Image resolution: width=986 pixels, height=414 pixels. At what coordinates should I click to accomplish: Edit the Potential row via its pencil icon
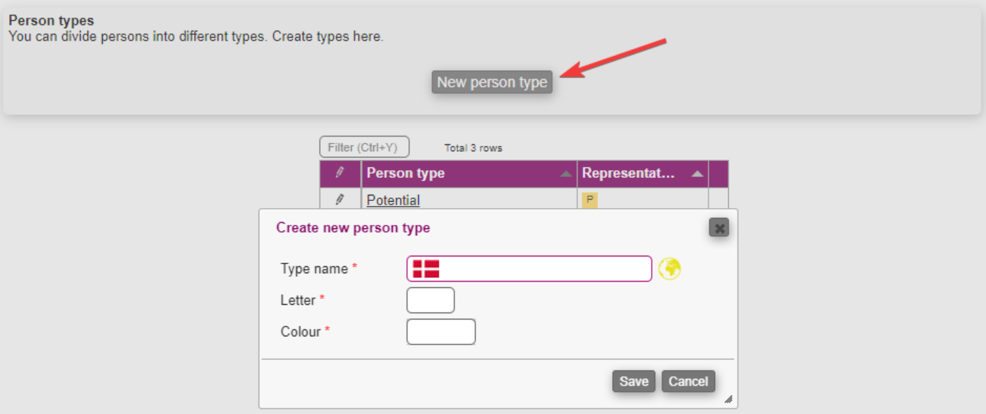coord(340,200)
